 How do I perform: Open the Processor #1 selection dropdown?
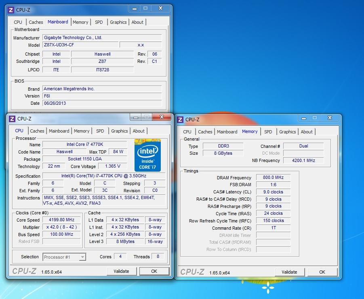[x=64, y=257]
